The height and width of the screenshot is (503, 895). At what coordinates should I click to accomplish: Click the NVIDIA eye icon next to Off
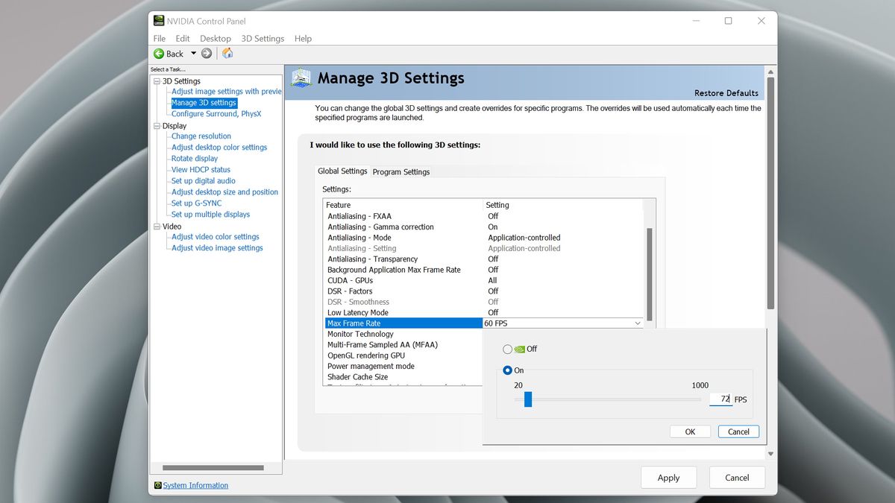520,349
